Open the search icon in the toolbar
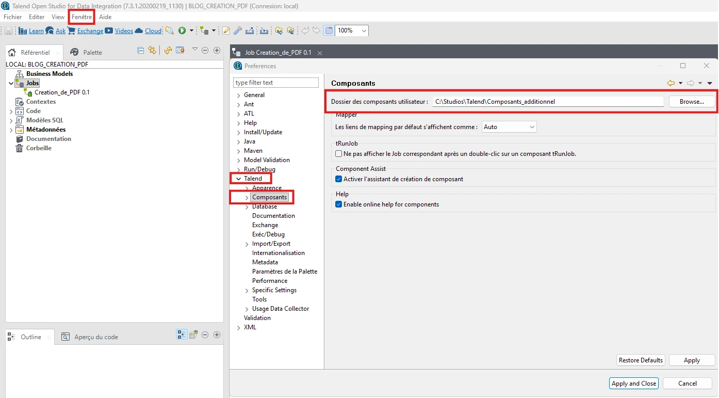 pos(169,30)
